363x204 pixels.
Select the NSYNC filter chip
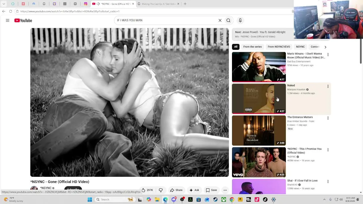(300, 47)
